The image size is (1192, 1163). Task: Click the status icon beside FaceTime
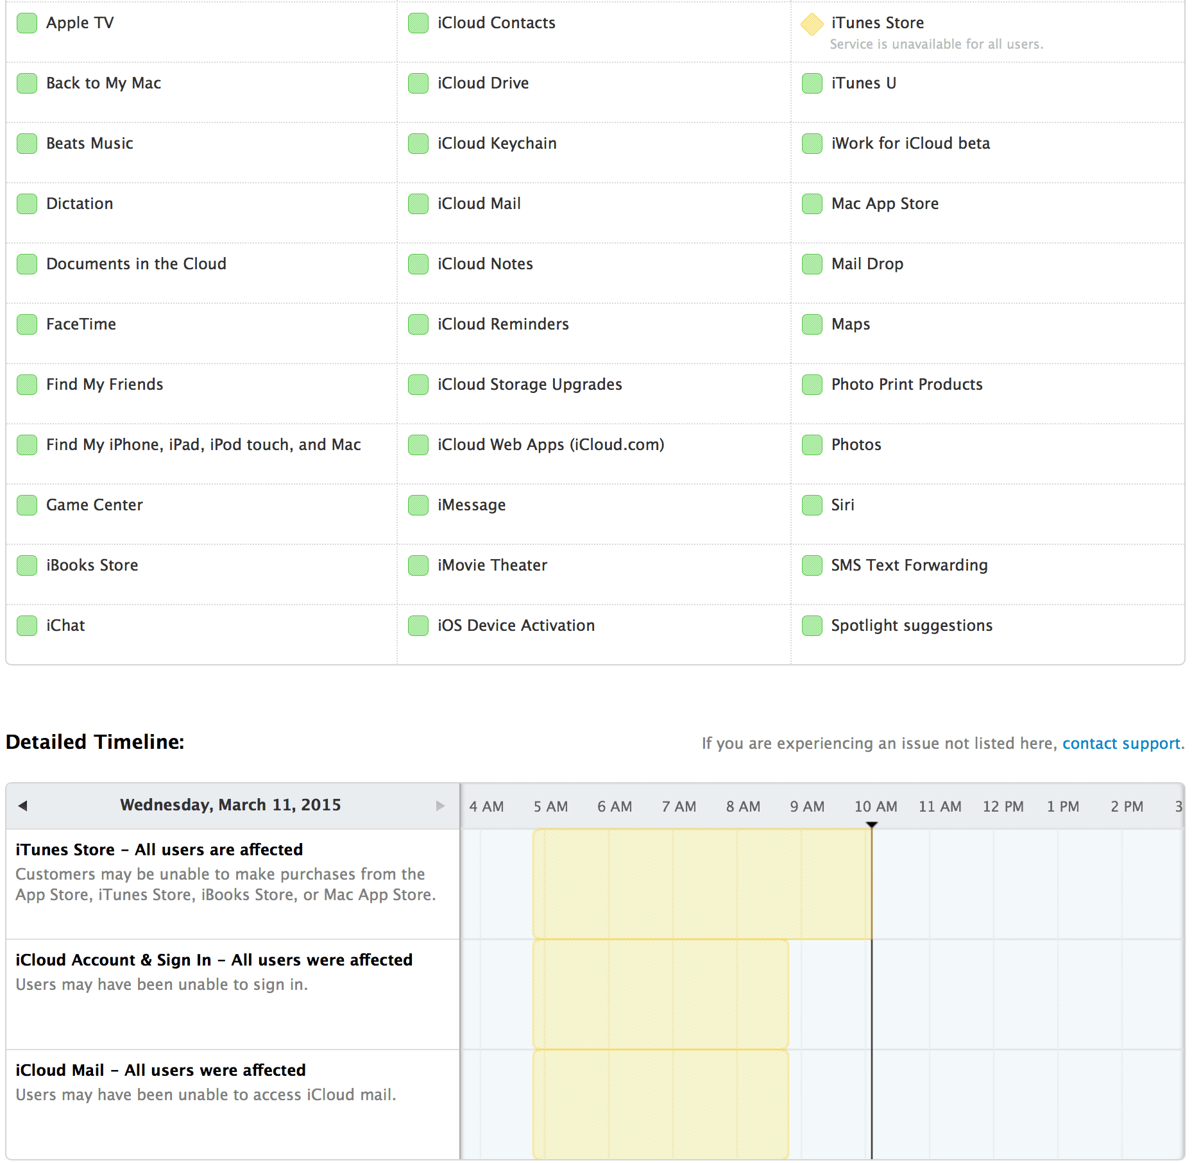(x=27, y=324)
